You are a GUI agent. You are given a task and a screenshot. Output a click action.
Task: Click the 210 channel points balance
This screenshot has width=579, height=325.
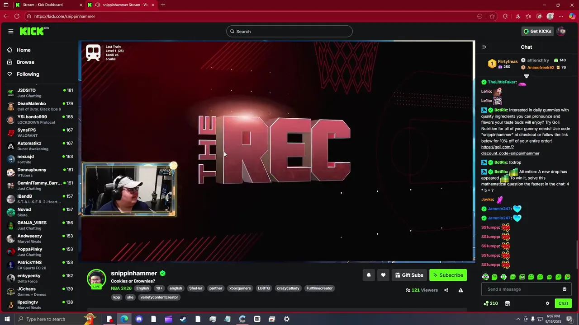[490, 303]
